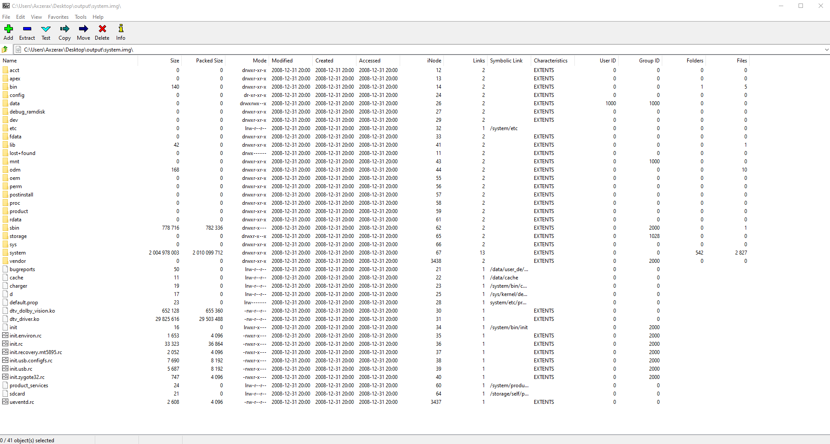Select the postinstall folder name
This screenshot has width=830, height=444.
pos(21,195)
